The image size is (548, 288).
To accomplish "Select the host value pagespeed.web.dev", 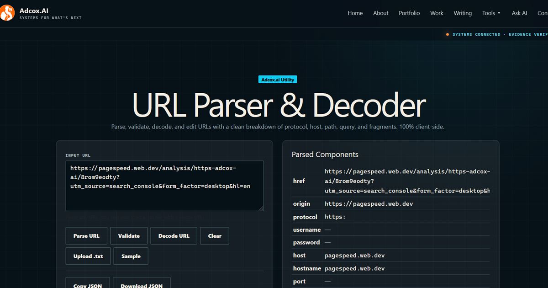I will [355, 256].
